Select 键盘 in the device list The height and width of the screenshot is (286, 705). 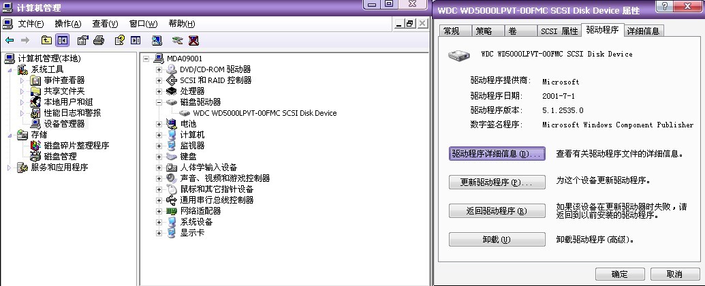(x=188, y=157)
